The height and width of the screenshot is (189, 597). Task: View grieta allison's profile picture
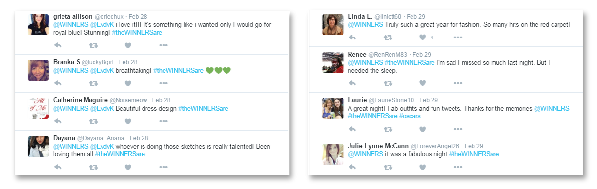[39, 24]
